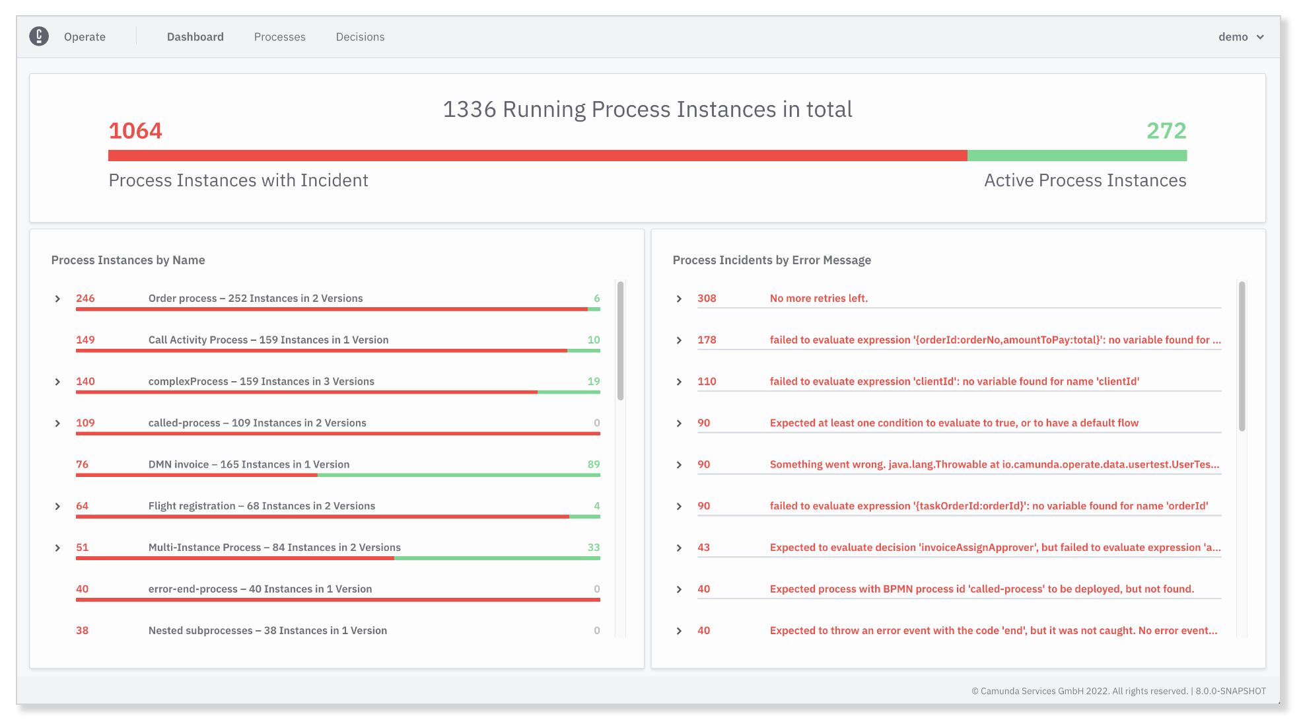The width and height of the screenshot is (1301, 724).
Task: Expand the clientId incident row chevron
Action: [x=679, y=382]
